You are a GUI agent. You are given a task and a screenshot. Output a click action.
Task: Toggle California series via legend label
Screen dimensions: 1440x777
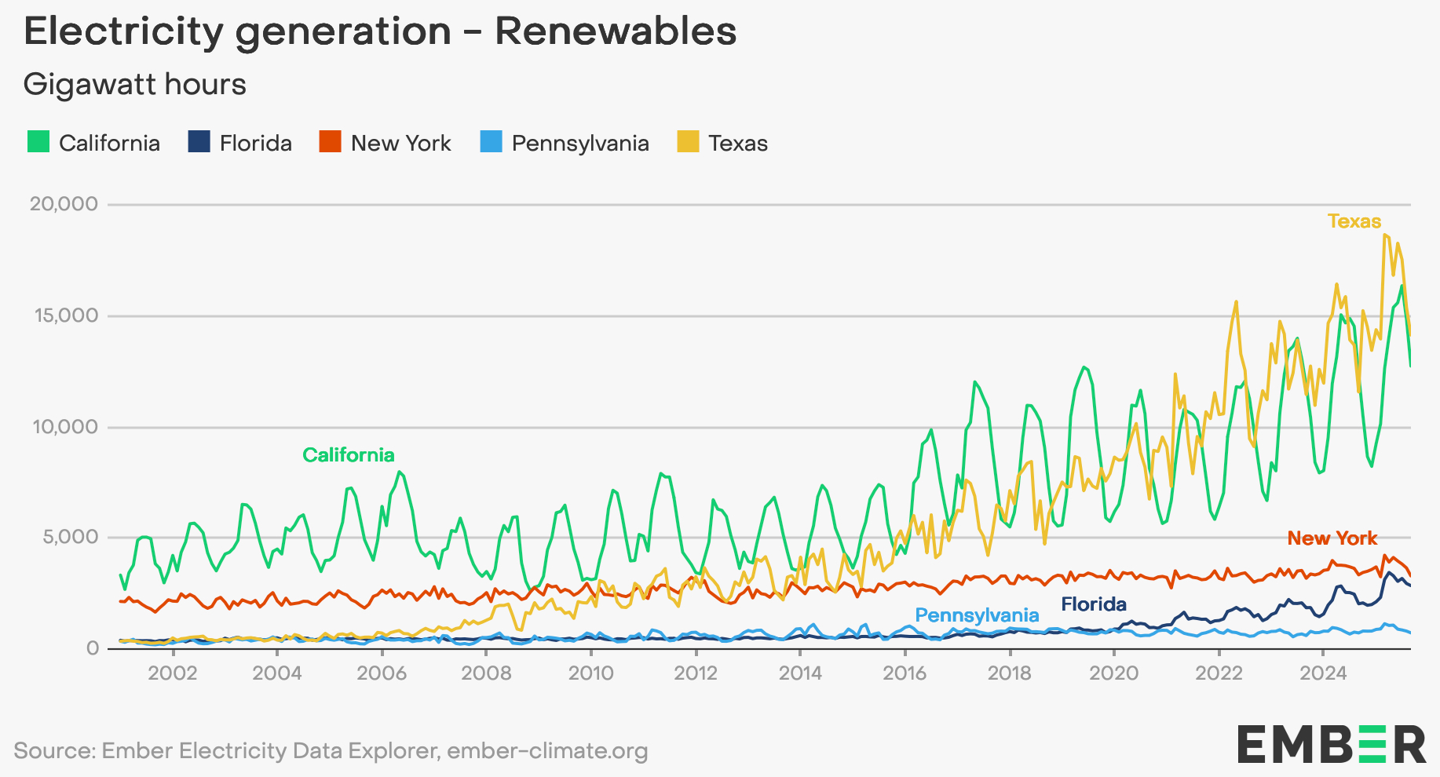(109, 143)
